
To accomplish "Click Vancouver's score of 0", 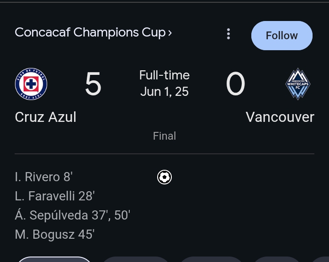I will point(235,84).
